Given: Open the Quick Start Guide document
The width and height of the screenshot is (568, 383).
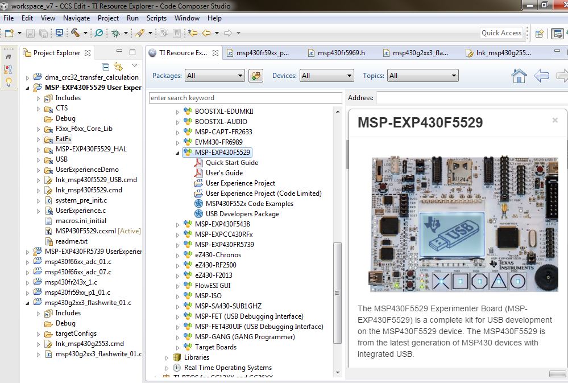Looking at the screenshot, I should coord(231,163).
